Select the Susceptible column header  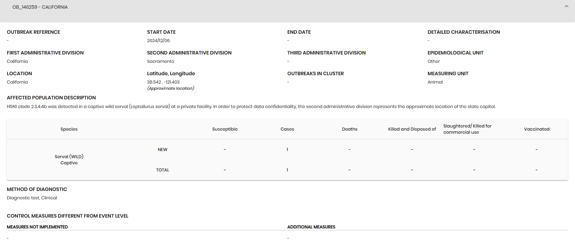point(225,129)
